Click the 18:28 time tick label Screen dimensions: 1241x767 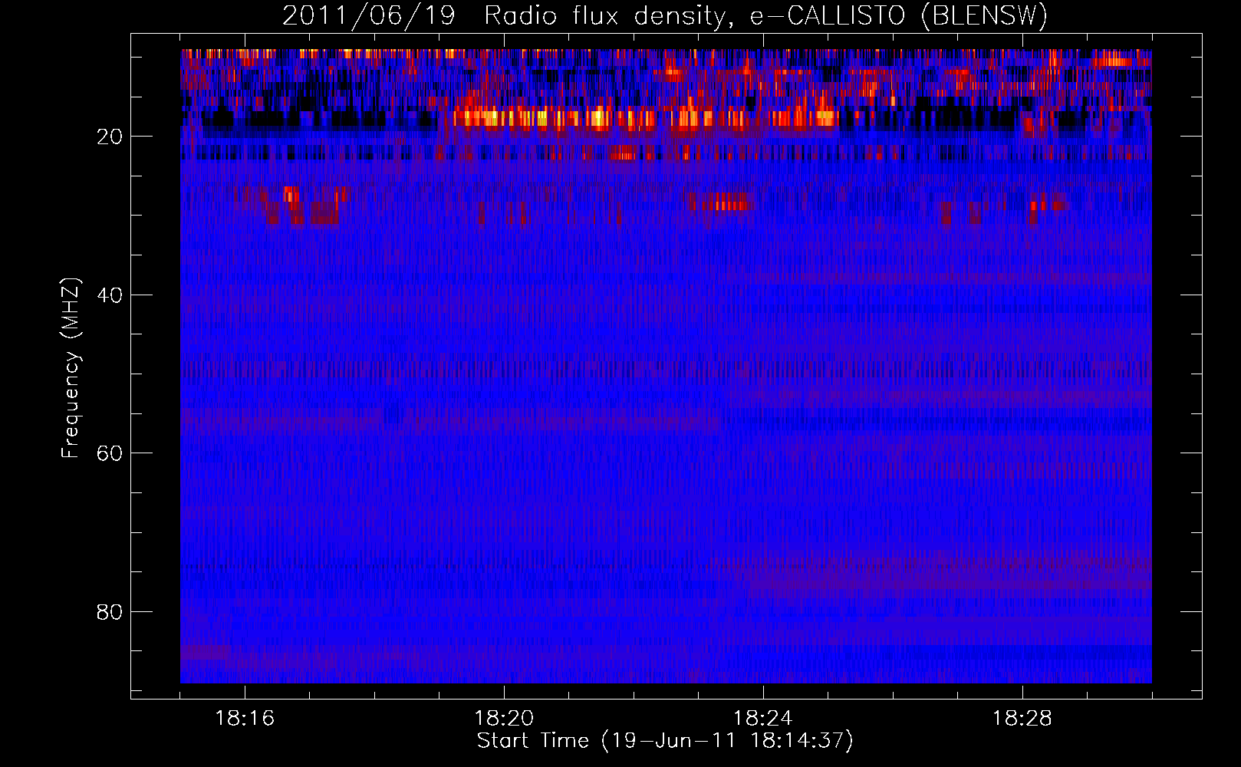[1022, 719]
